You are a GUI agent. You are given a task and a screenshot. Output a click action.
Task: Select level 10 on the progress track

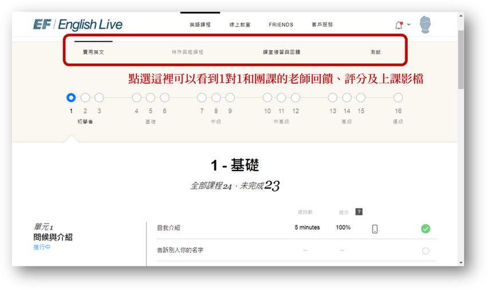pos(267,98)
